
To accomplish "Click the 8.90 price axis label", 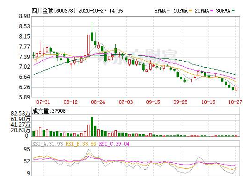I will tap(25, 16).
